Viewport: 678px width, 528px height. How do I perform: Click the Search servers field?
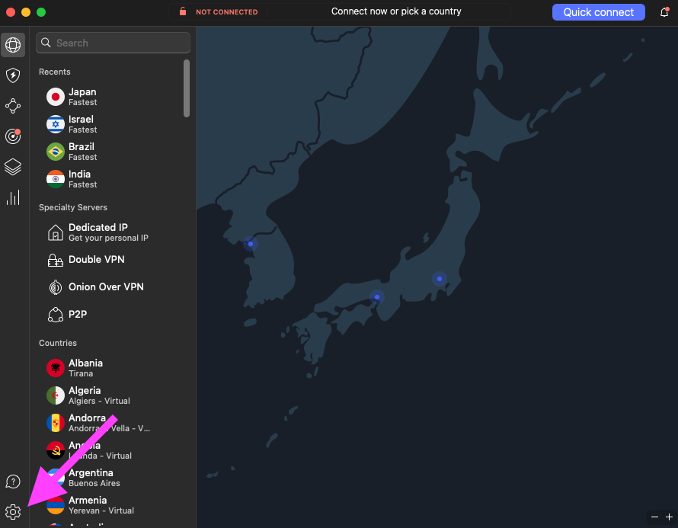[x=113, y=43]
